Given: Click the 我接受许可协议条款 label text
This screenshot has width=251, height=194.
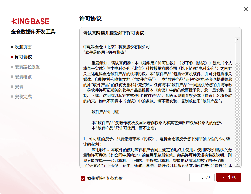Looking at the screenshot, I should point(105,178).
